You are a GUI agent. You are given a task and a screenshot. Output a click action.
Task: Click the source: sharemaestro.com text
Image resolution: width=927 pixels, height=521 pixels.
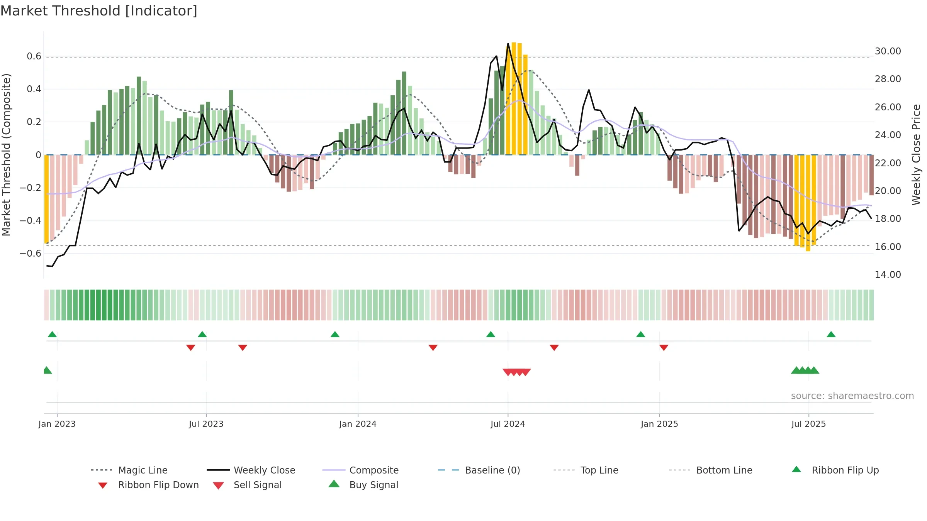point(852,396)
